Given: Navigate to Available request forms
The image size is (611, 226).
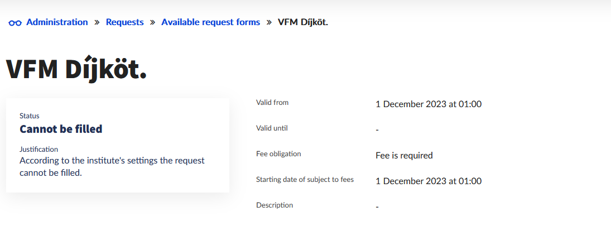Looking at the screenshot, I should coord(210,22).
